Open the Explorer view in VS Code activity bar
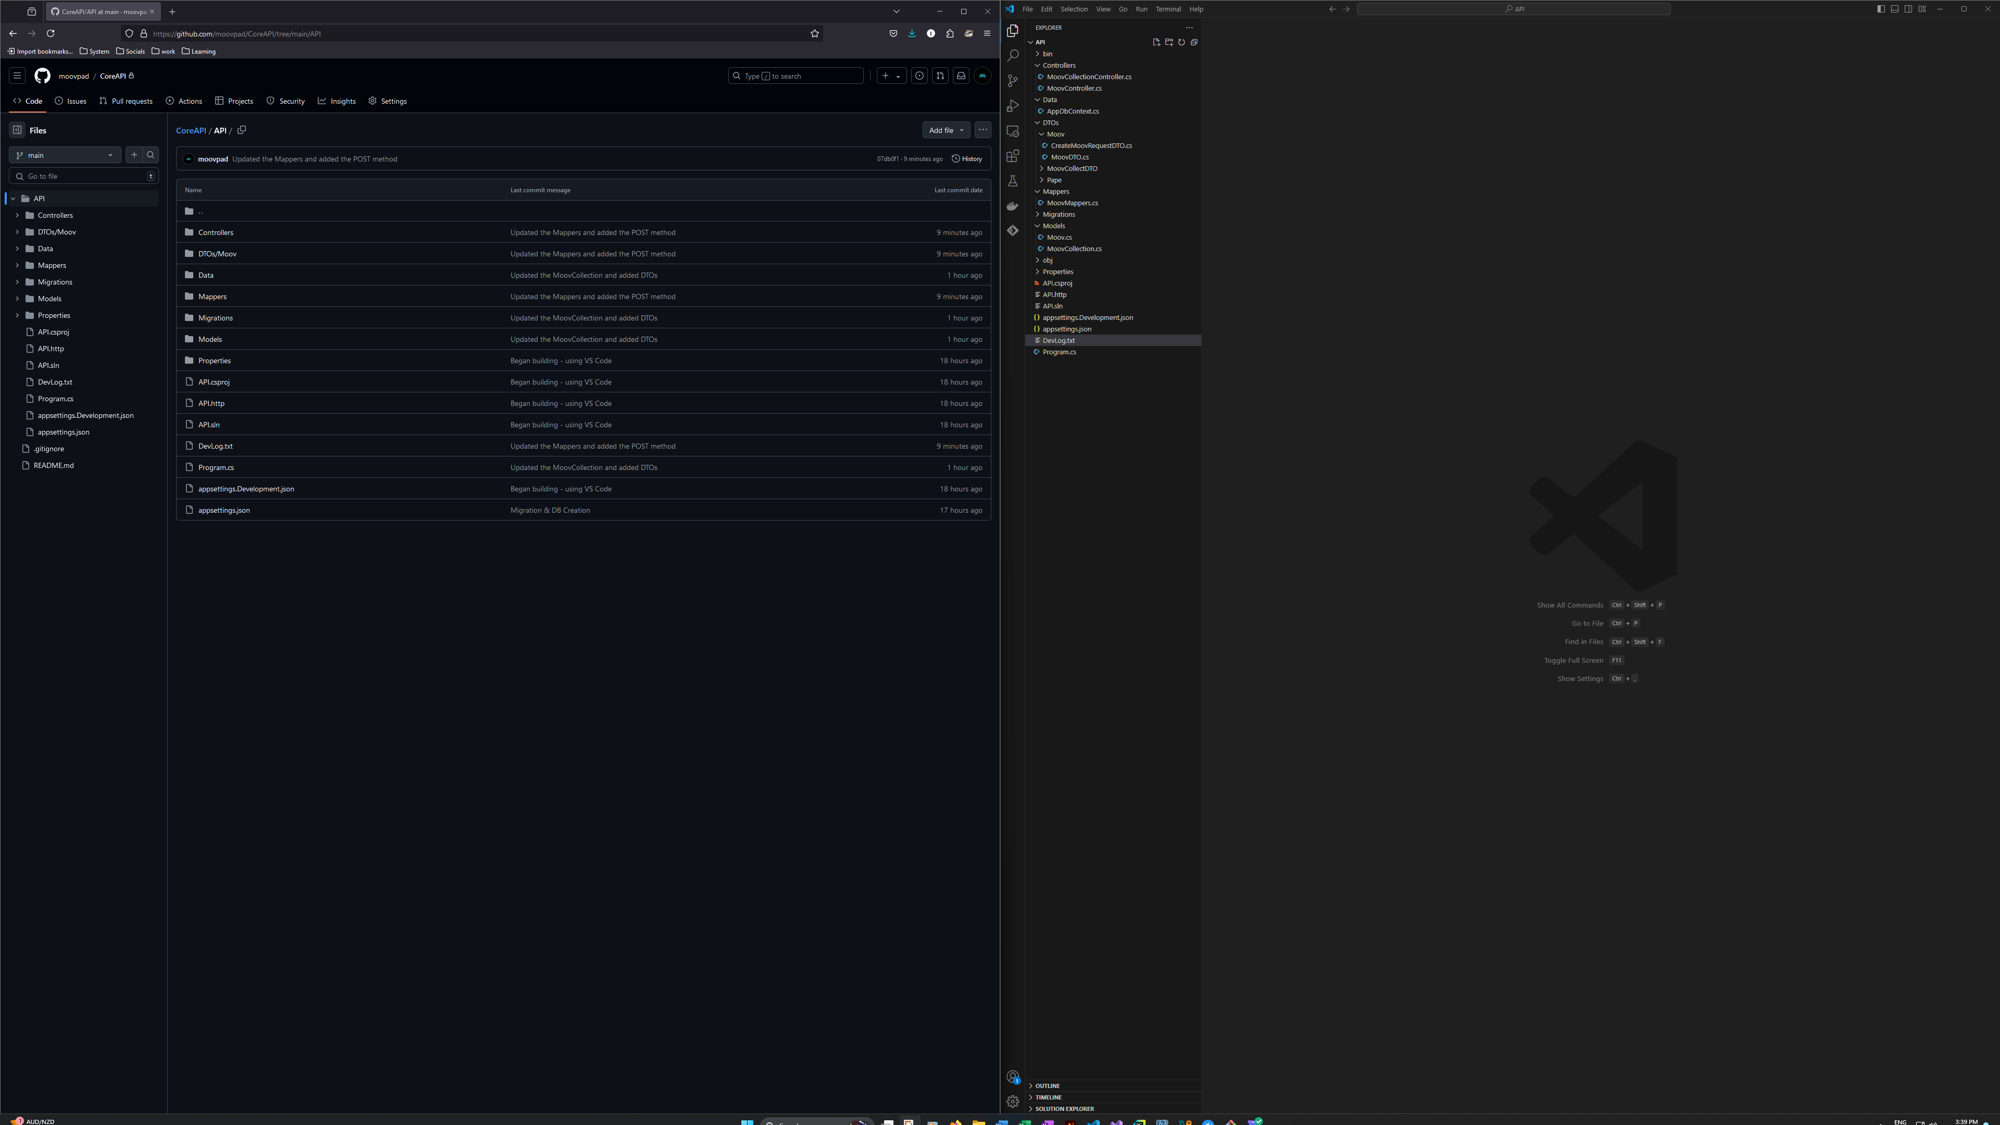The image size is (2000, 1125). tap(1012, 31)
